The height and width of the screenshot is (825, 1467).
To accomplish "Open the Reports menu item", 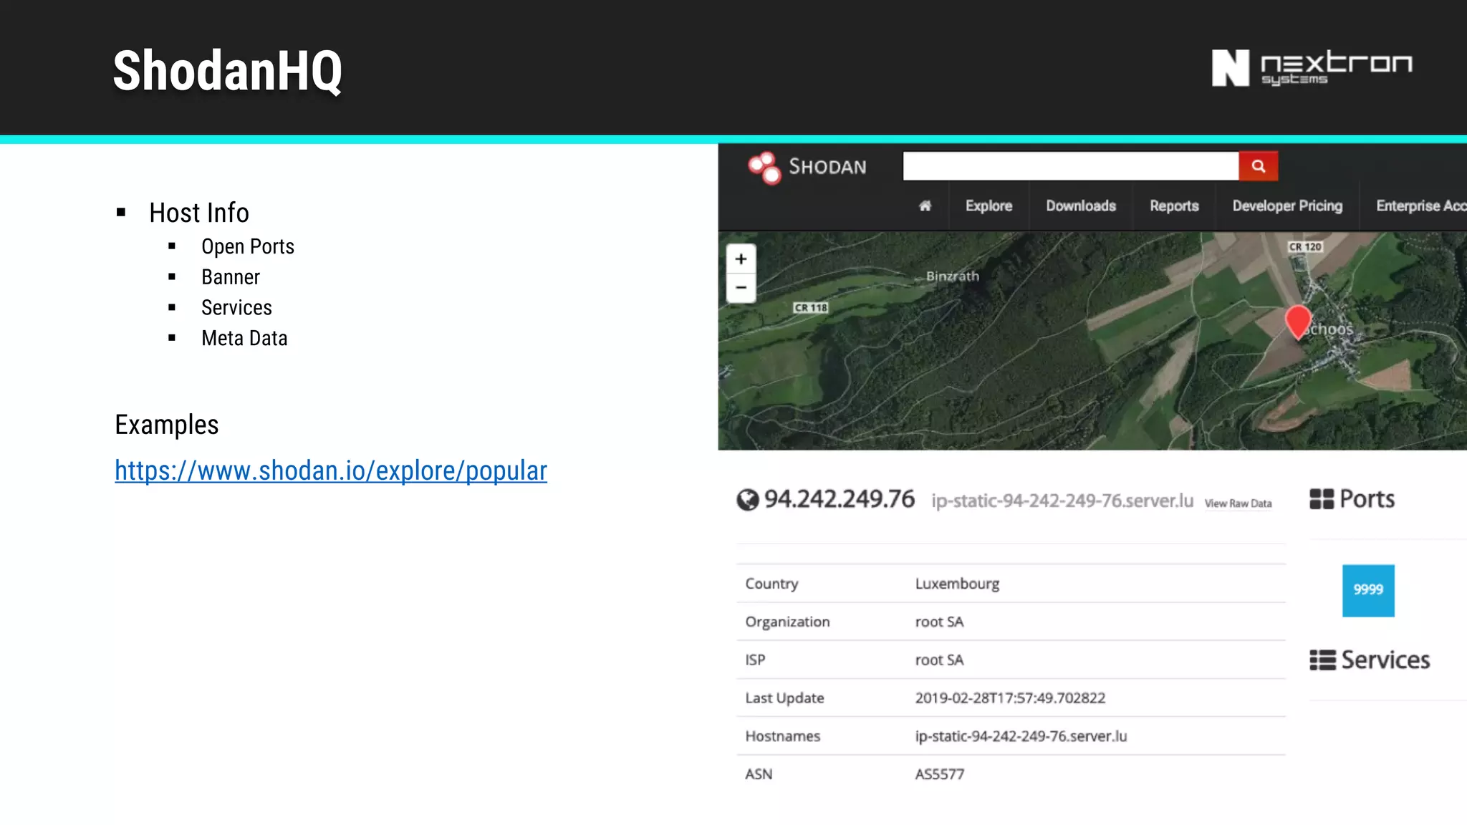I will click(x=1174, y=206).
